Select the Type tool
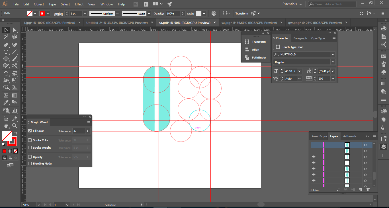This screenshot has width=389, height=208. 6,52
